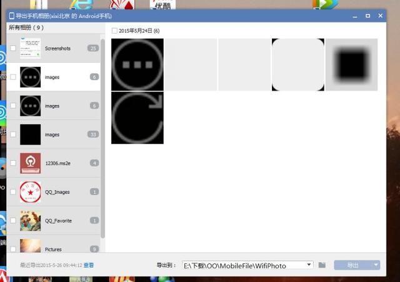Open the three-dots circle image thumbnail

[137, 64]
